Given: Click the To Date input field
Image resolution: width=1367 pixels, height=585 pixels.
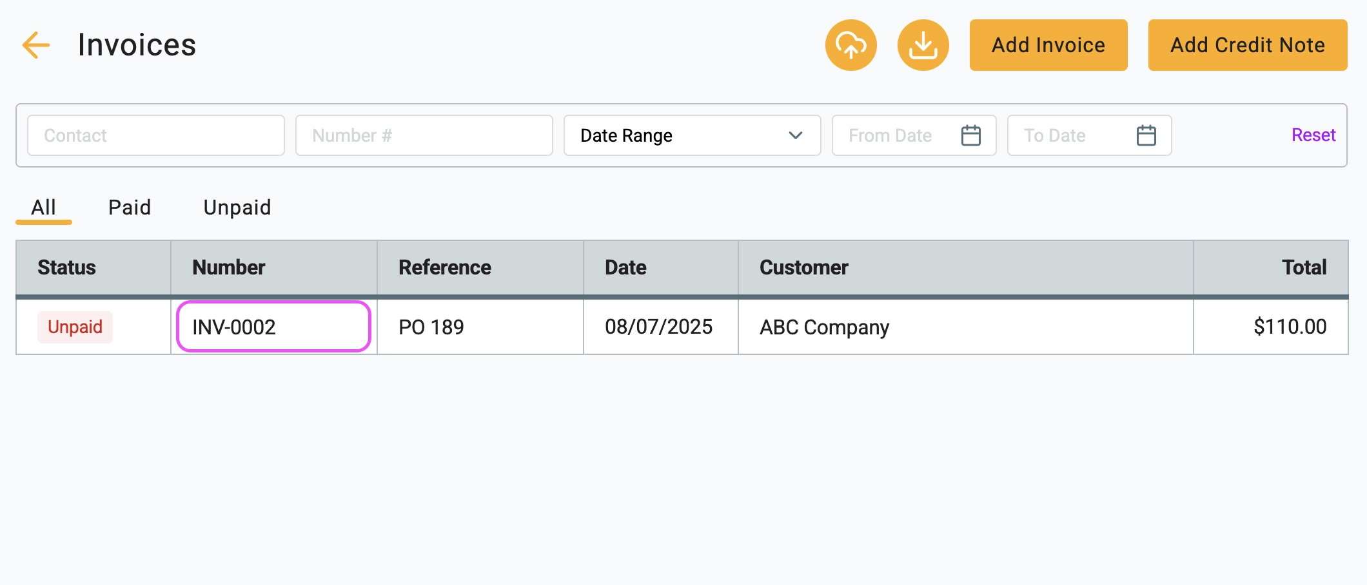Looking at the screenshot, I should tap(1070, 135).
